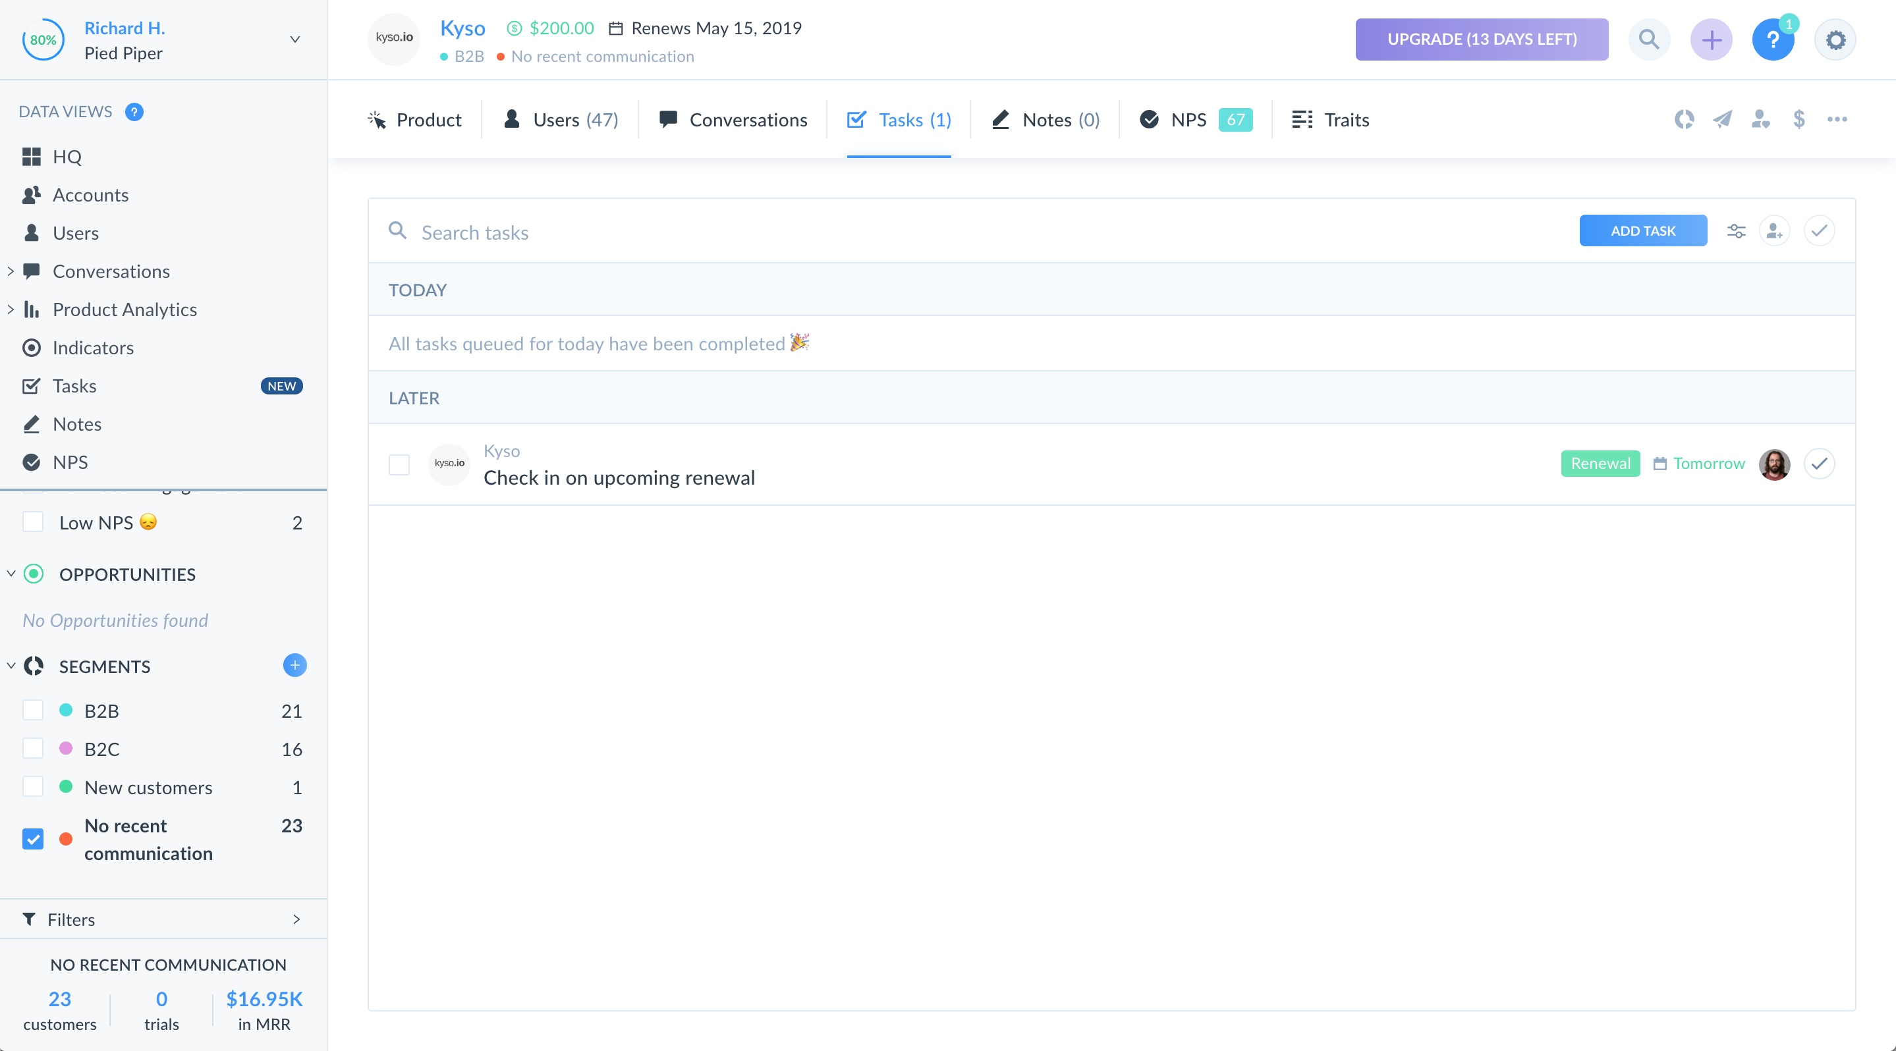Enable the B2B segment checkbox
This screenshot has height=1051, width=1896.
click(33, 711)
